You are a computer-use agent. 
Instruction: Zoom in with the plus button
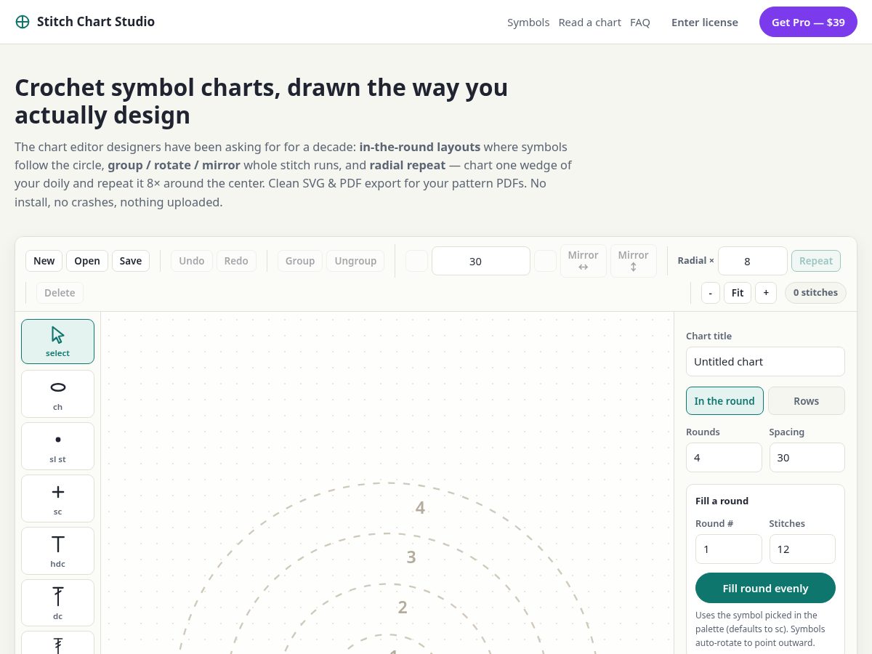coord(766,293)
